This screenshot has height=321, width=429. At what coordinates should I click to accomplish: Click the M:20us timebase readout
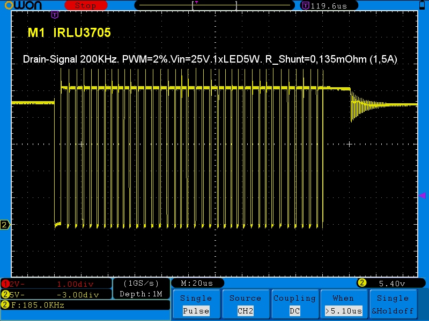[197, 284]
